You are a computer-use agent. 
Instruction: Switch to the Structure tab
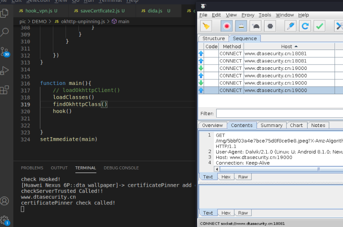pos(214,38)
